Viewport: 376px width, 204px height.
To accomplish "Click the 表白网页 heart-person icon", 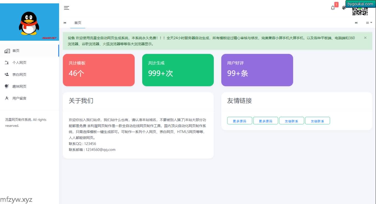I will click(x=7, y=74).
